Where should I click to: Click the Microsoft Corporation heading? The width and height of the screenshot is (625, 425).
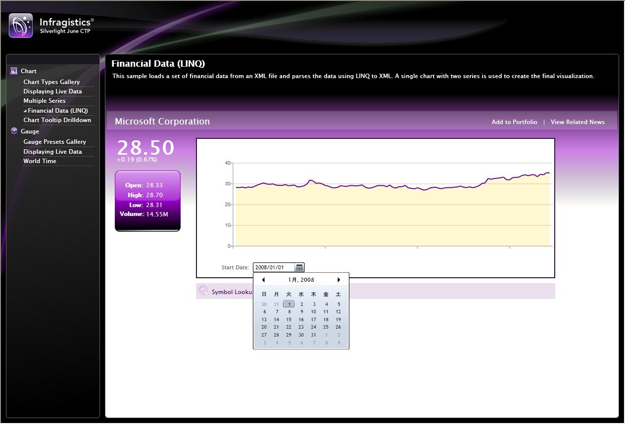(x=162, y=122)
